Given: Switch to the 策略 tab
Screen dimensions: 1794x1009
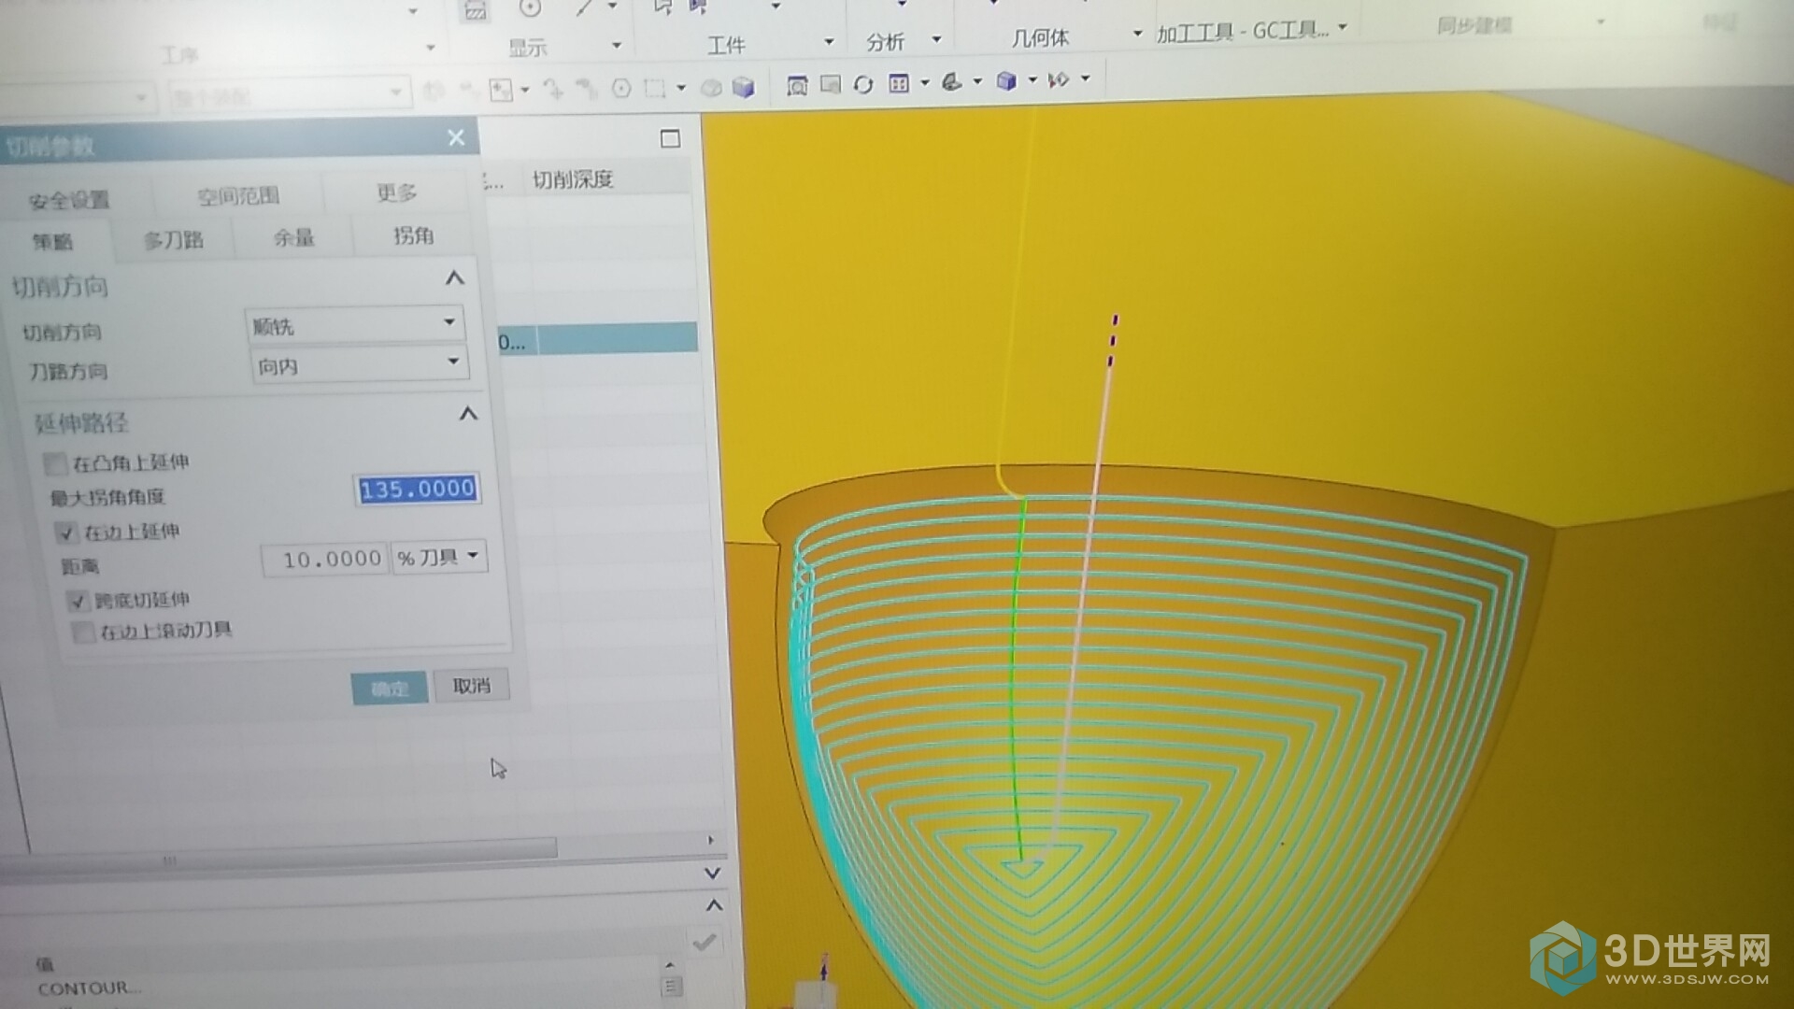Looking at the screenshot, I should click(x=52, y=242).
